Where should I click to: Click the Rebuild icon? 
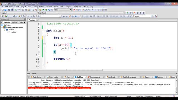coord(49,10)
